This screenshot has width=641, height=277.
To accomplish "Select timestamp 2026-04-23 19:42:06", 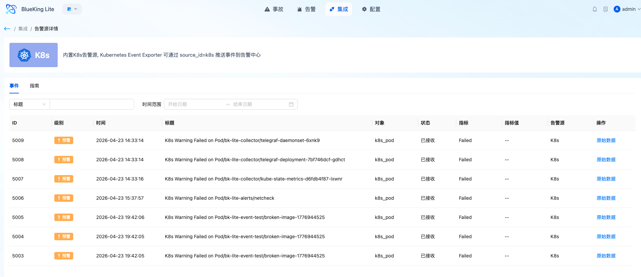I will click(120, 217).
